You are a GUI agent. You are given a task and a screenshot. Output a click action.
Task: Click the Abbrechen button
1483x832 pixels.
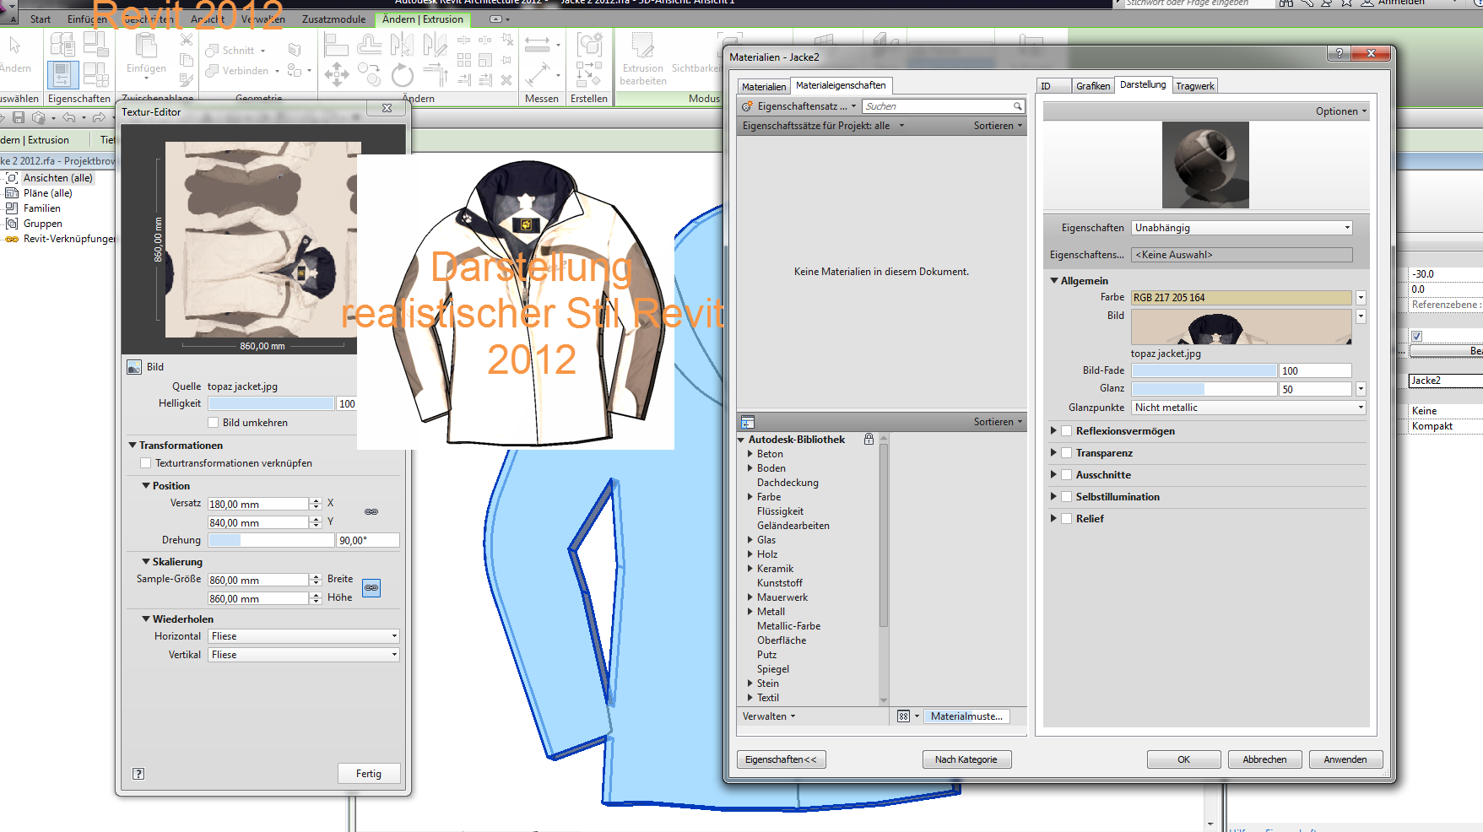[1264, 759]
